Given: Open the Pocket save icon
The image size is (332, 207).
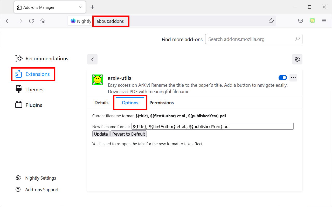Looking at the screenshot, I should tap(301, 21).
